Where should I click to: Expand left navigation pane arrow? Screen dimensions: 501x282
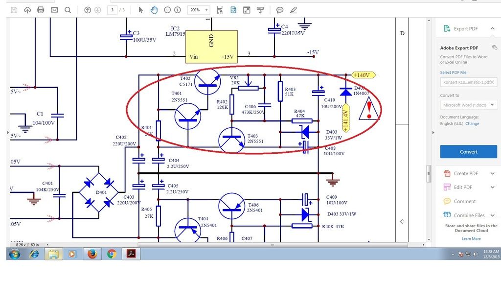[x=8, y=132]
